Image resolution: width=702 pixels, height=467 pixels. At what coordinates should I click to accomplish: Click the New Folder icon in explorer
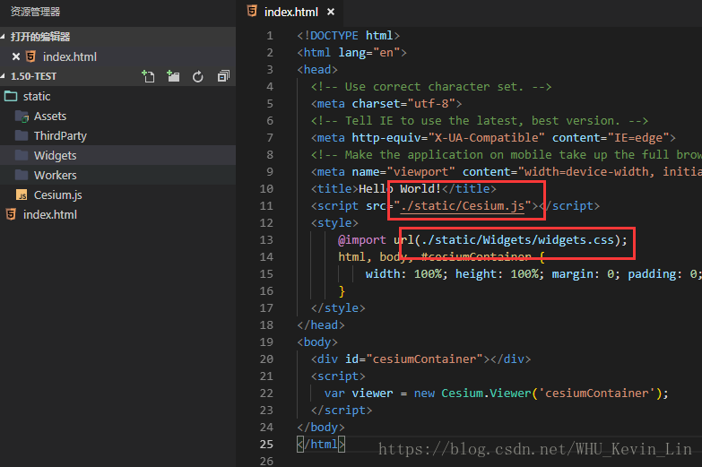click(173, 77)
